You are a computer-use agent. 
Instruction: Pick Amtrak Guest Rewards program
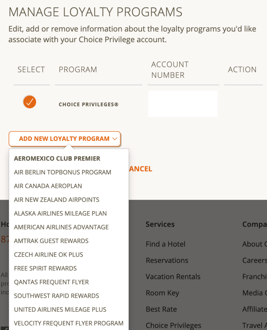pyautogui.click(x=51, y=241)
